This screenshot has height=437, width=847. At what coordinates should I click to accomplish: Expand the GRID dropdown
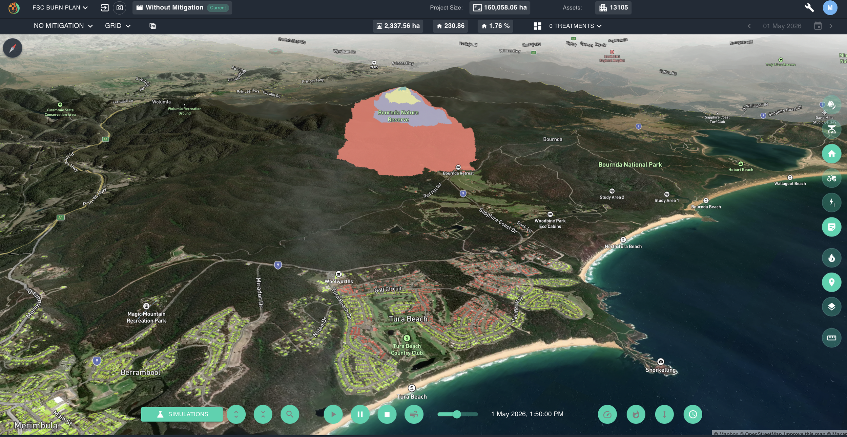click(x=118, y=26)
